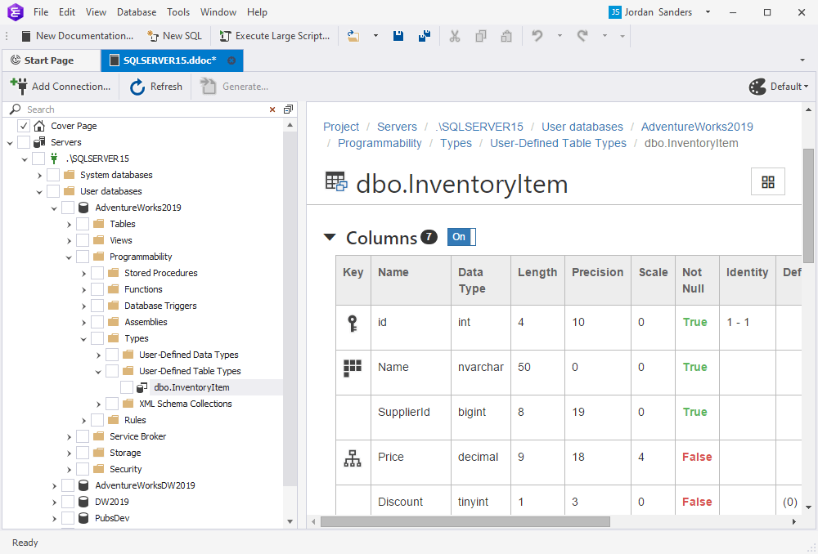Switch to the Start Page tab
Image resolution: width=818 pixels, height=554 pixels.
(51, 60)
